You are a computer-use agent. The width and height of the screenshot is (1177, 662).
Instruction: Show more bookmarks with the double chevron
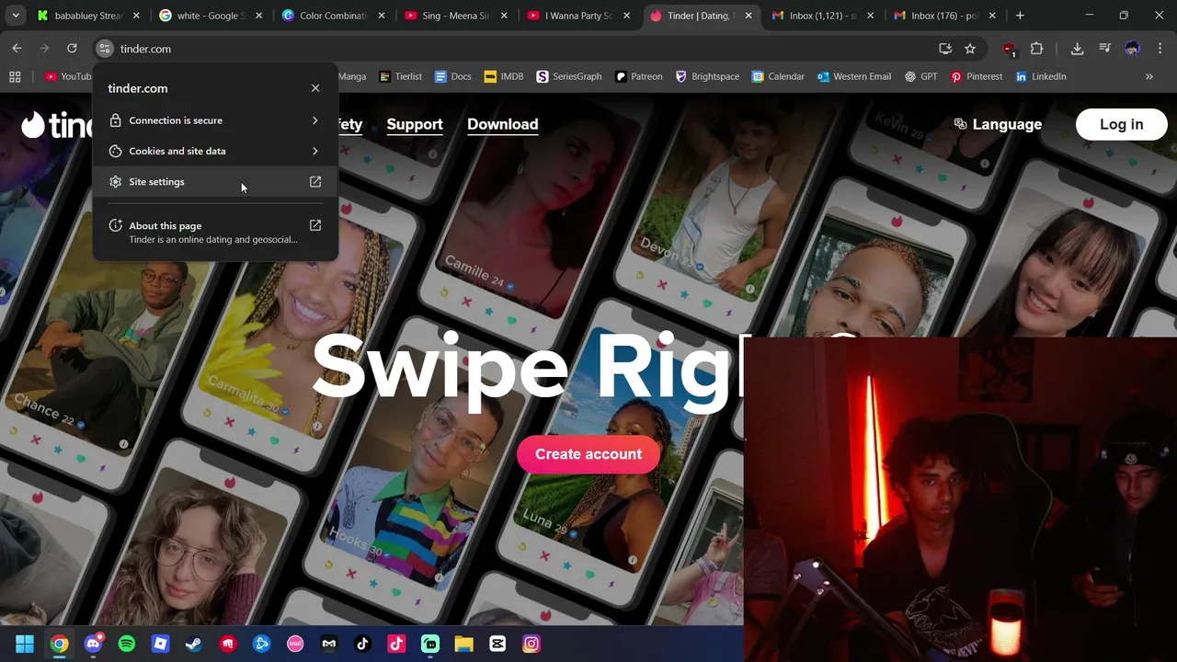[x=1148, y=76]
